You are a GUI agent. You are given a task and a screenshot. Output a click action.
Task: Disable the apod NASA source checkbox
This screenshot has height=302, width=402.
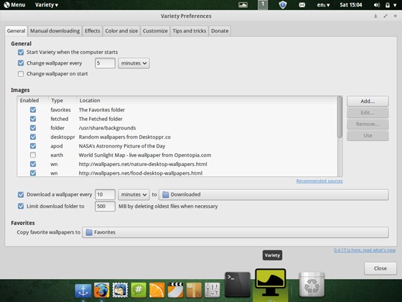click(33, 146)
